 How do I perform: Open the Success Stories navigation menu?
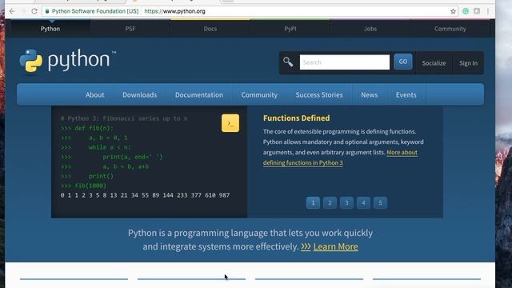319,94
